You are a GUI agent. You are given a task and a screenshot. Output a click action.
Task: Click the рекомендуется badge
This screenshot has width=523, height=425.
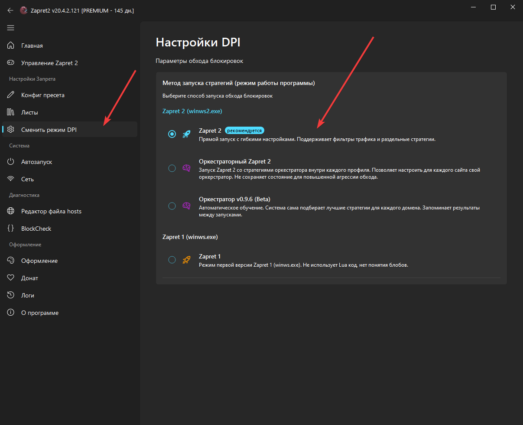[x=244, y=131]
